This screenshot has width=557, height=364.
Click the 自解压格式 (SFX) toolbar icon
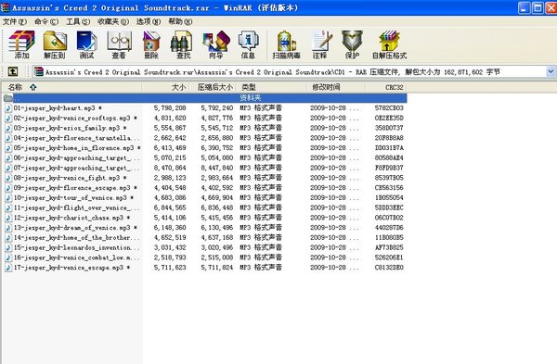tap(389, 44)
